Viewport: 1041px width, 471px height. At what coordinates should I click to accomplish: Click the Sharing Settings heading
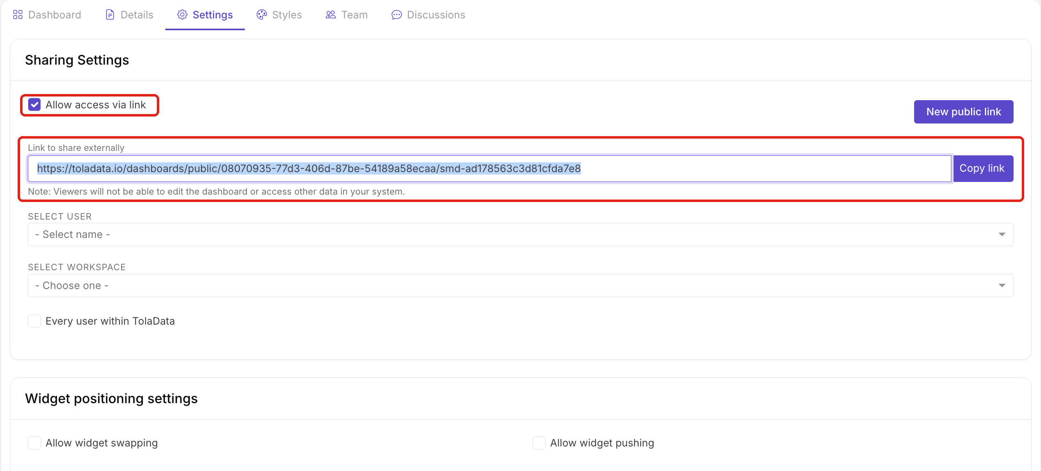click(77, 60)
